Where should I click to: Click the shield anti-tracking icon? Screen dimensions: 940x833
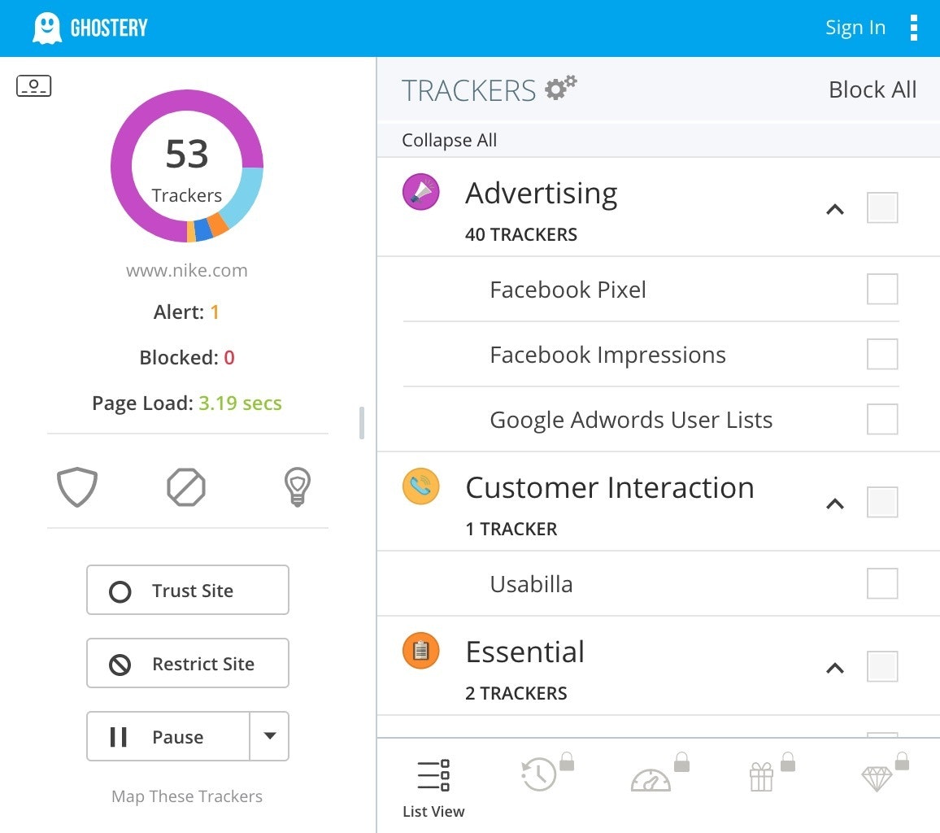click(77, 487)
